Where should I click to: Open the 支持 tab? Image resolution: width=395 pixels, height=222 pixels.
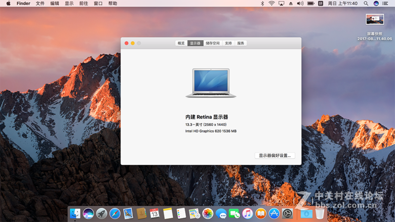[x=228, y=43]
